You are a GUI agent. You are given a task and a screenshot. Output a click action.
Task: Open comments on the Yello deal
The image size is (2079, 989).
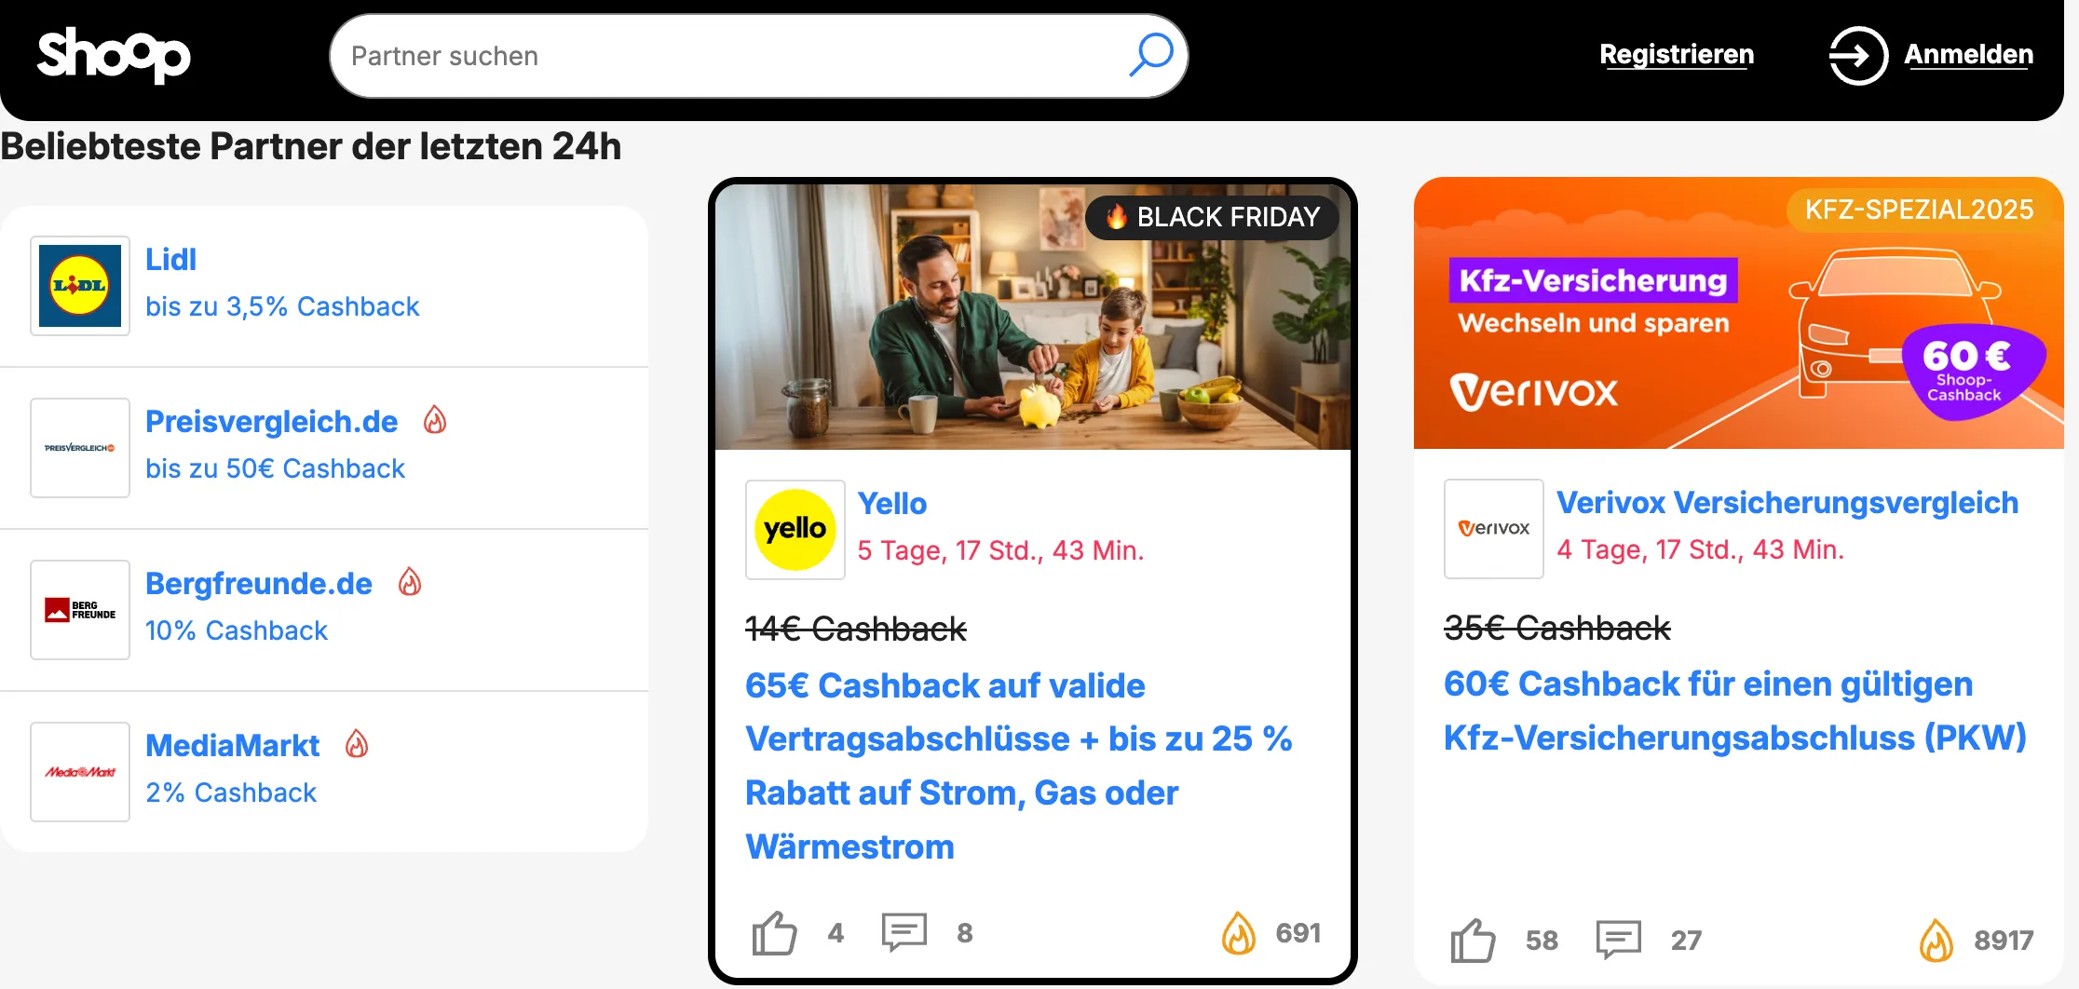[x=904, y=932]
